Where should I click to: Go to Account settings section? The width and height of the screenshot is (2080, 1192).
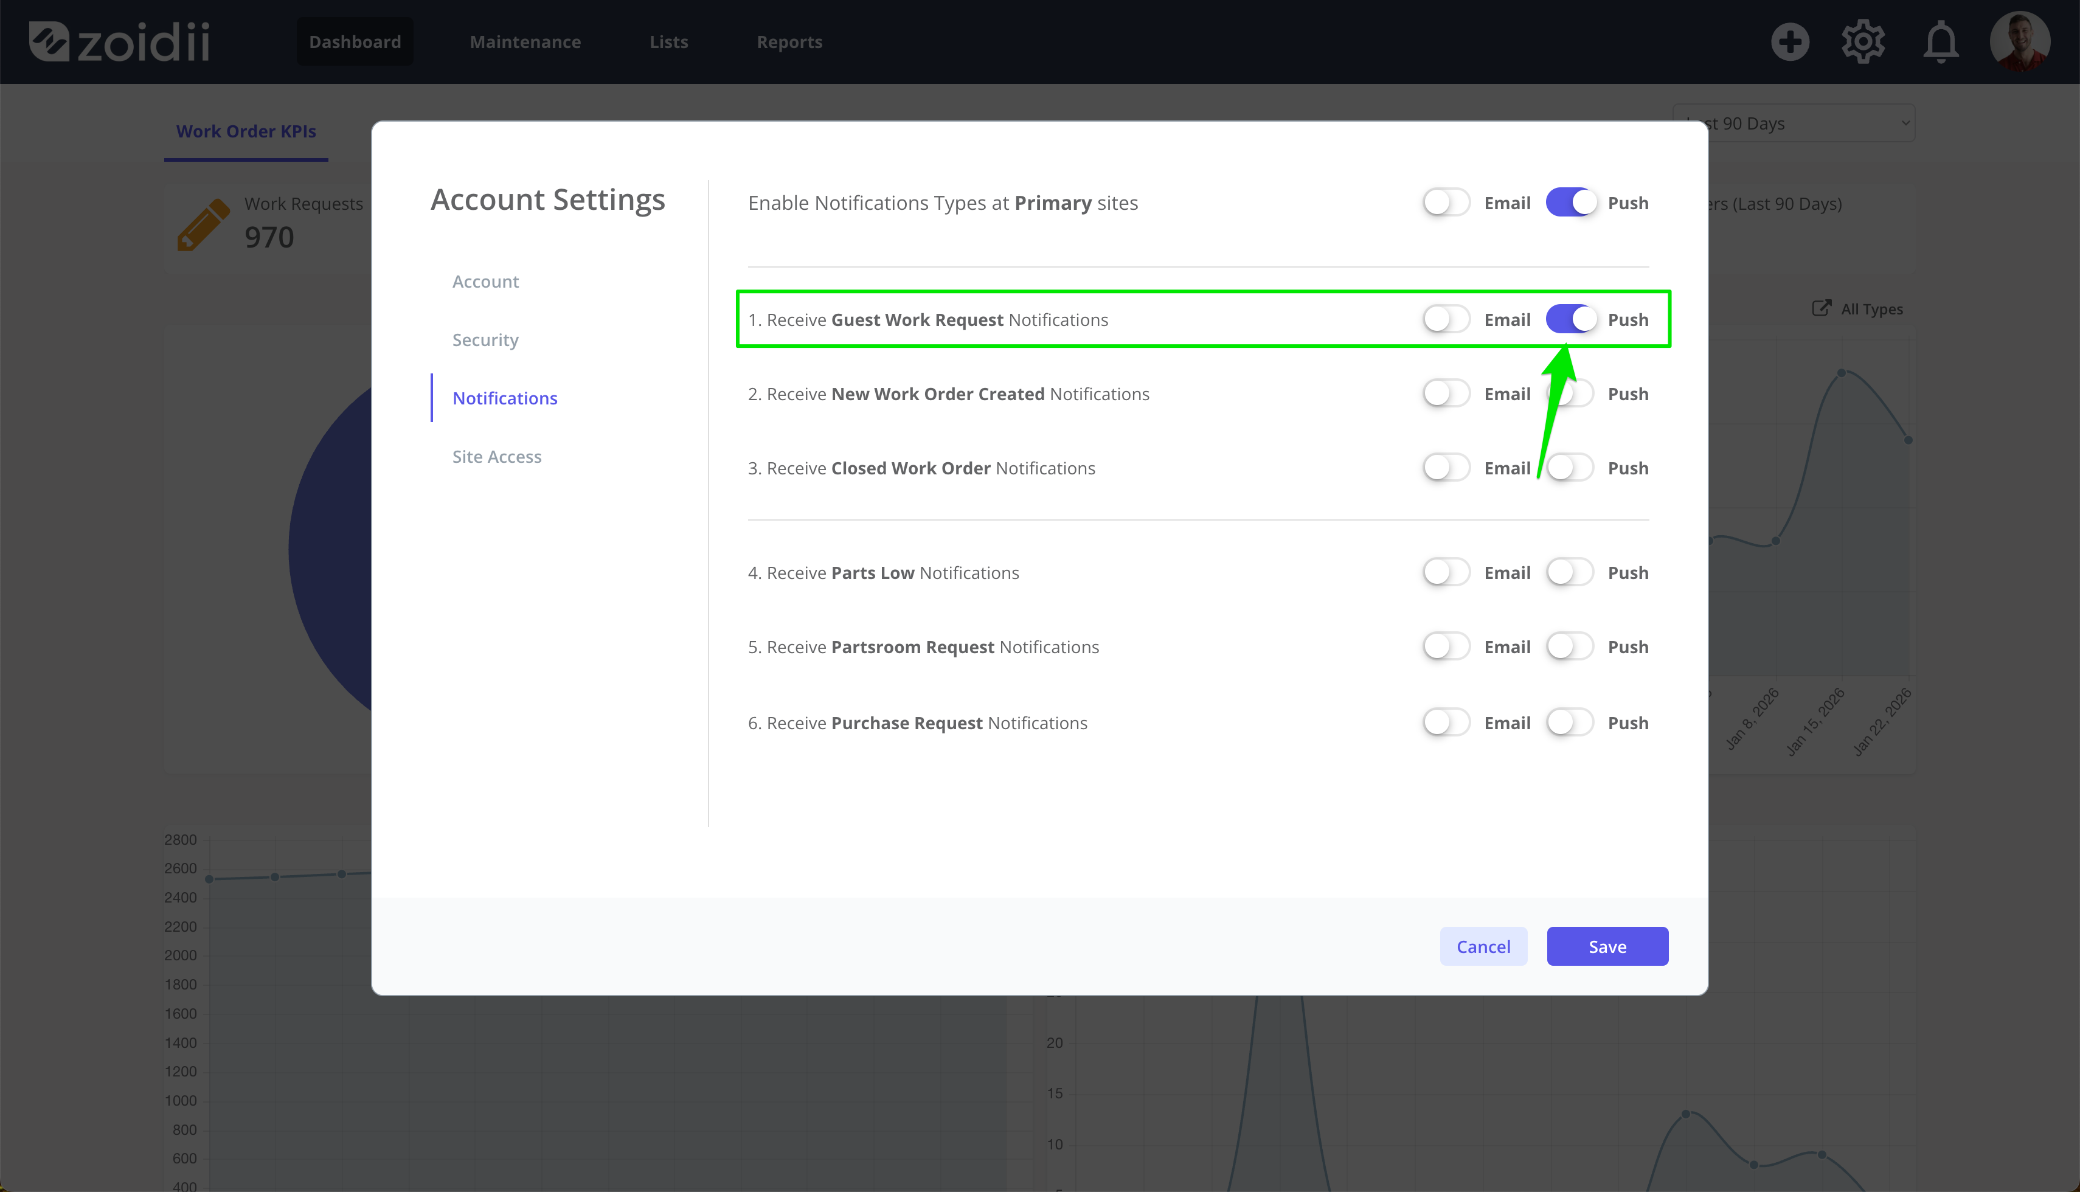[485, 282]
